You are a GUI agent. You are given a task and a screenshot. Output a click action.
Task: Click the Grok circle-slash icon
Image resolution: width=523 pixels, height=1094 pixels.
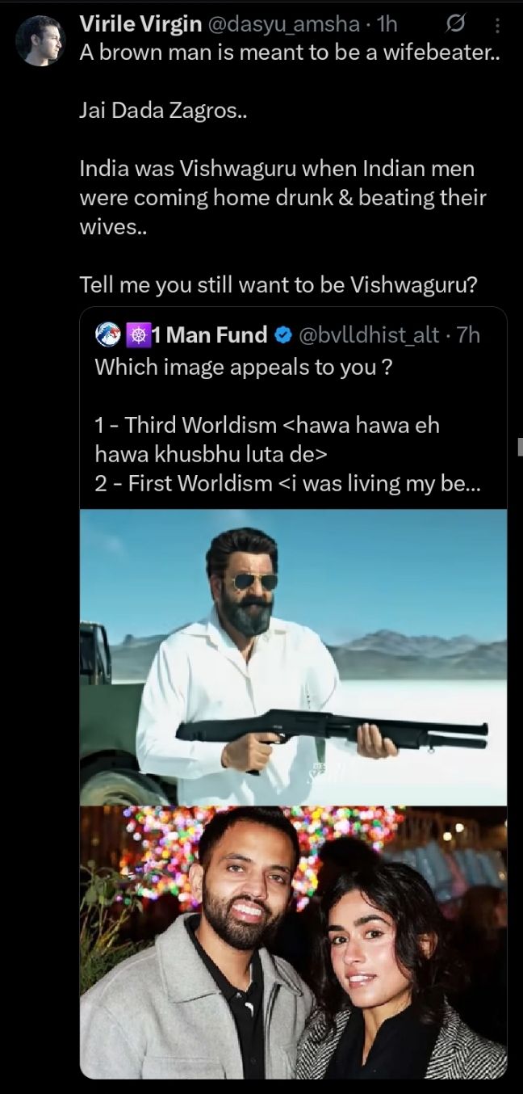(x=455, y=26)
